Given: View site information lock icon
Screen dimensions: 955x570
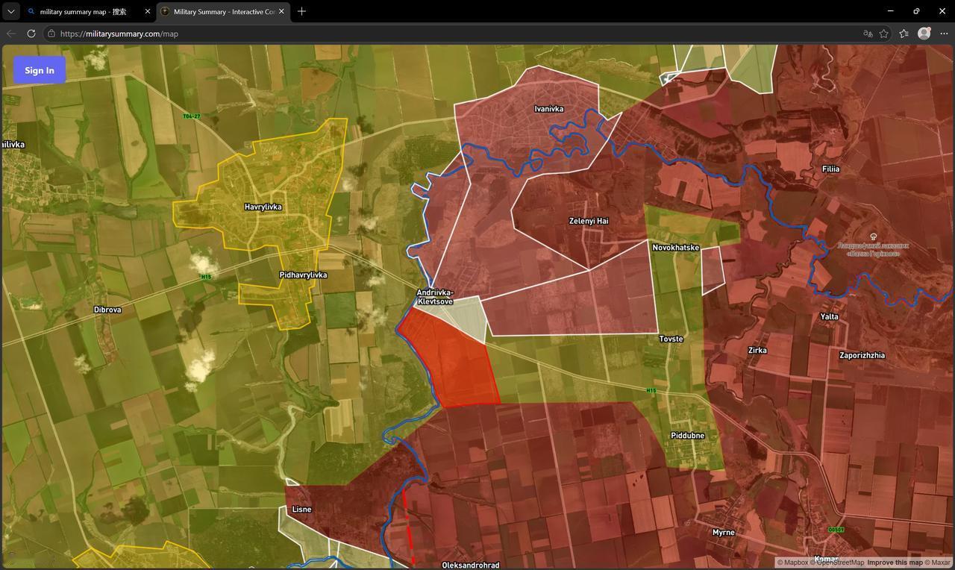Looking at the screenshot, I should pos(51,34).
